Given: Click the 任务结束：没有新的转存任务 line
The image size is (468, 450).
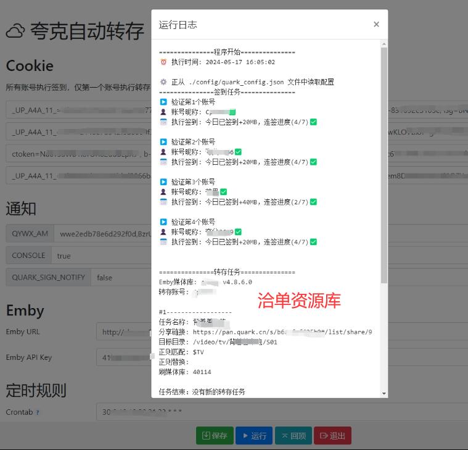Looking at the screenshot, I should [x=202, y=392].
